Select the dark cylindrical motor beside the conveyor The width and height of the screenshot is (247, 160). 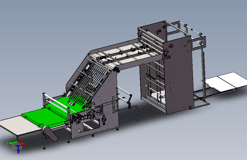point(50,134)
